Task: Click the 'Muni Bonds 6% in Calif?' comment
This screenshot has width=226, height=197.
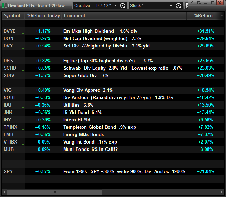Action: coord(91,149)
